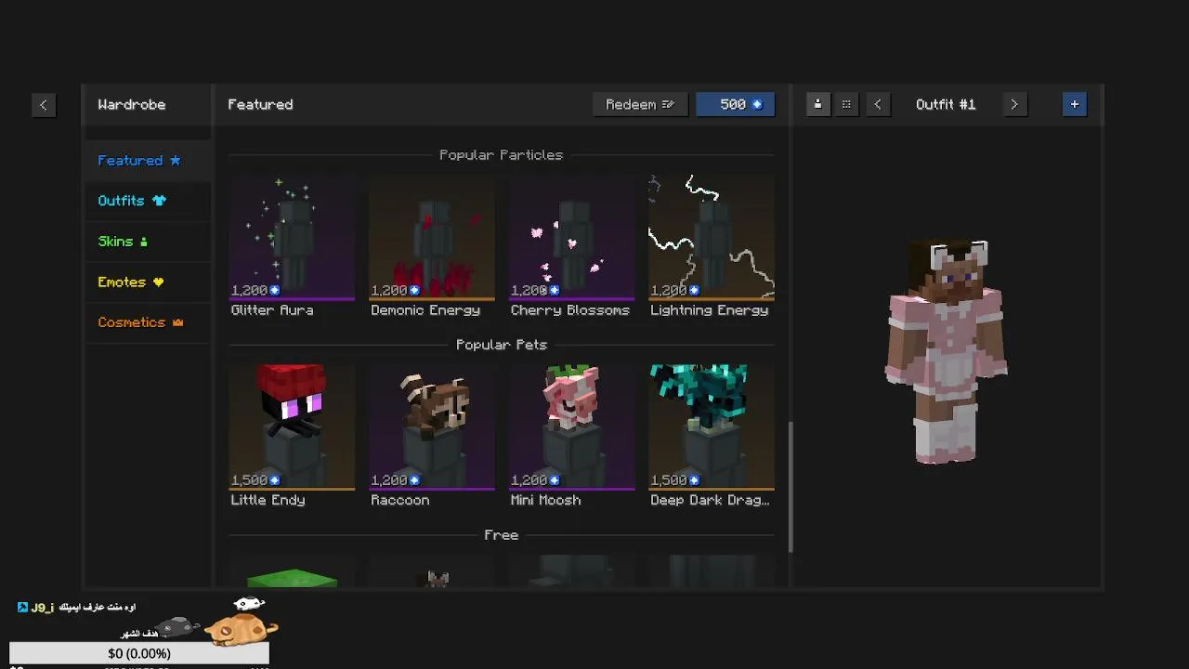Click the "Demonic Energy" name label
Image resolution: width=1189 pixels, height=669 pixels.
425,310
